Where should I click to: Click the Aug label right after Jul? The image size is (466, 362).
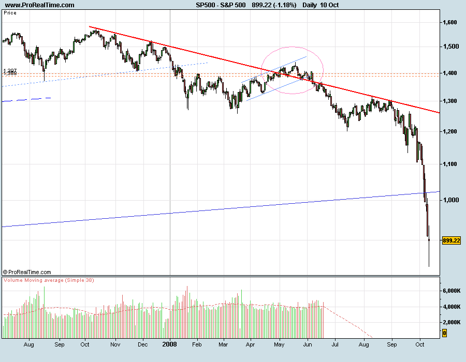click(364, 344)
